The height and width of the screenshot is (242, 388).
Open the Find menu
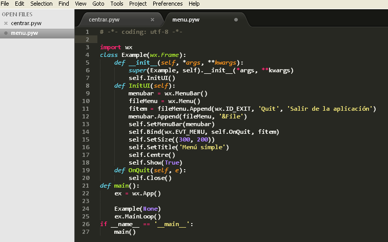[64, 4]
